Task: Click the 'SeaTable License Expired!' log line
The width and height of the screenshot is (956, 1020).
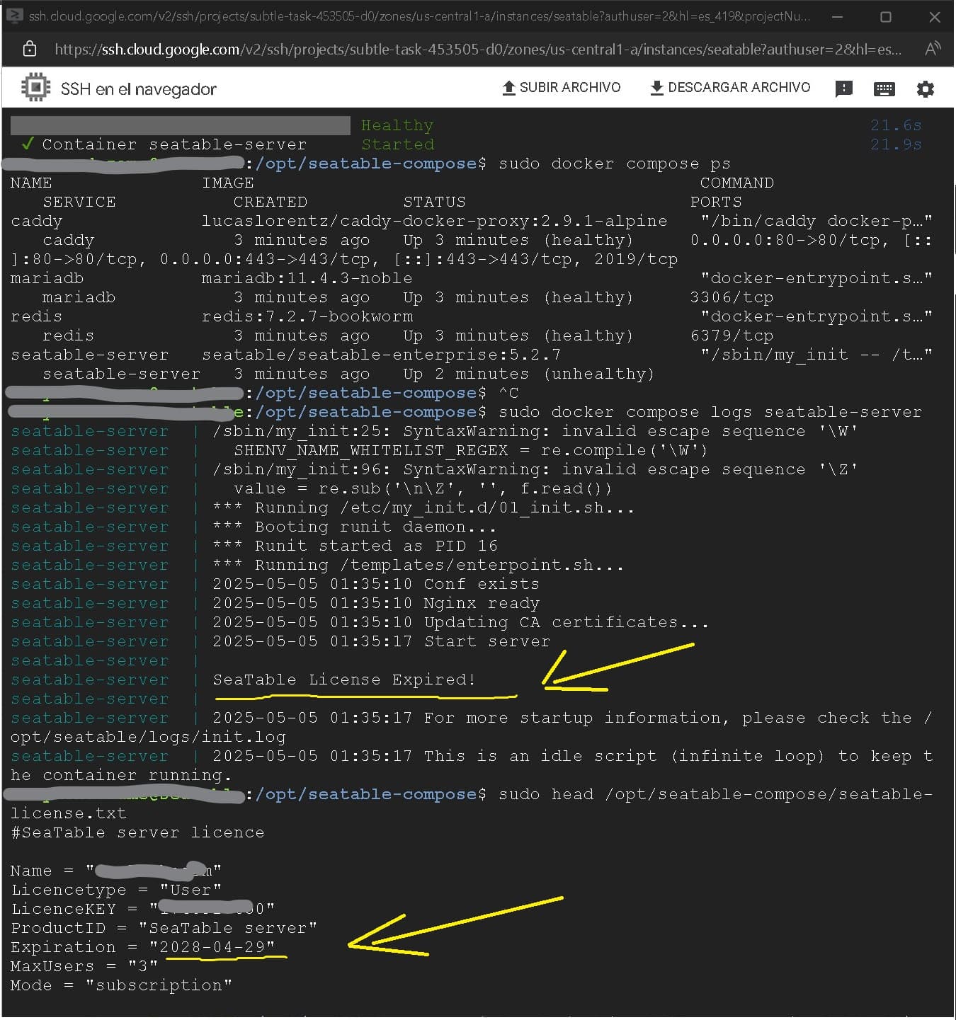Action: pos(344,680)
